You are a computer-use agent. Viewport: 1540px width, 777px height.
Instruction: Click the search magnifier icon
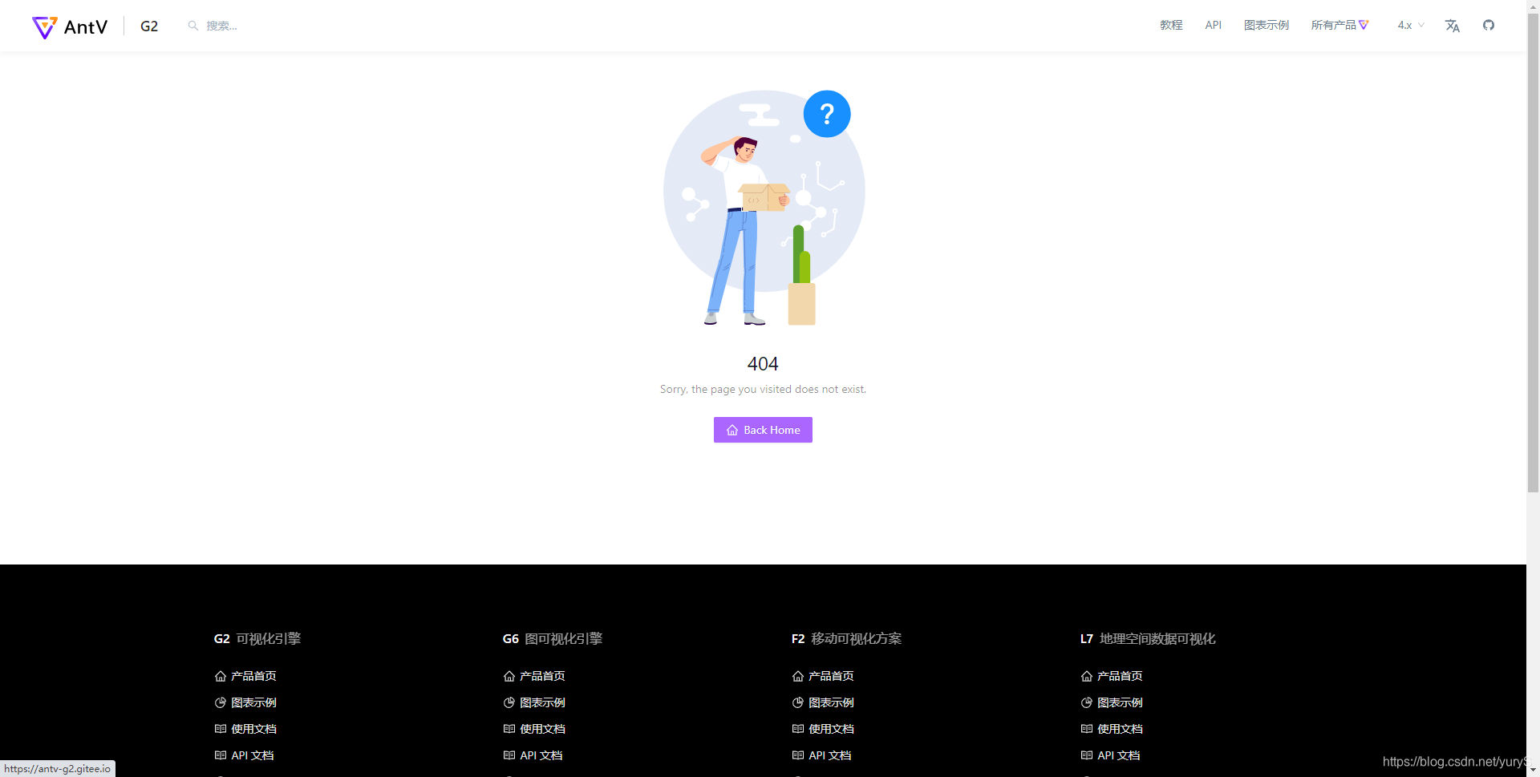click(x=192, y=25)
